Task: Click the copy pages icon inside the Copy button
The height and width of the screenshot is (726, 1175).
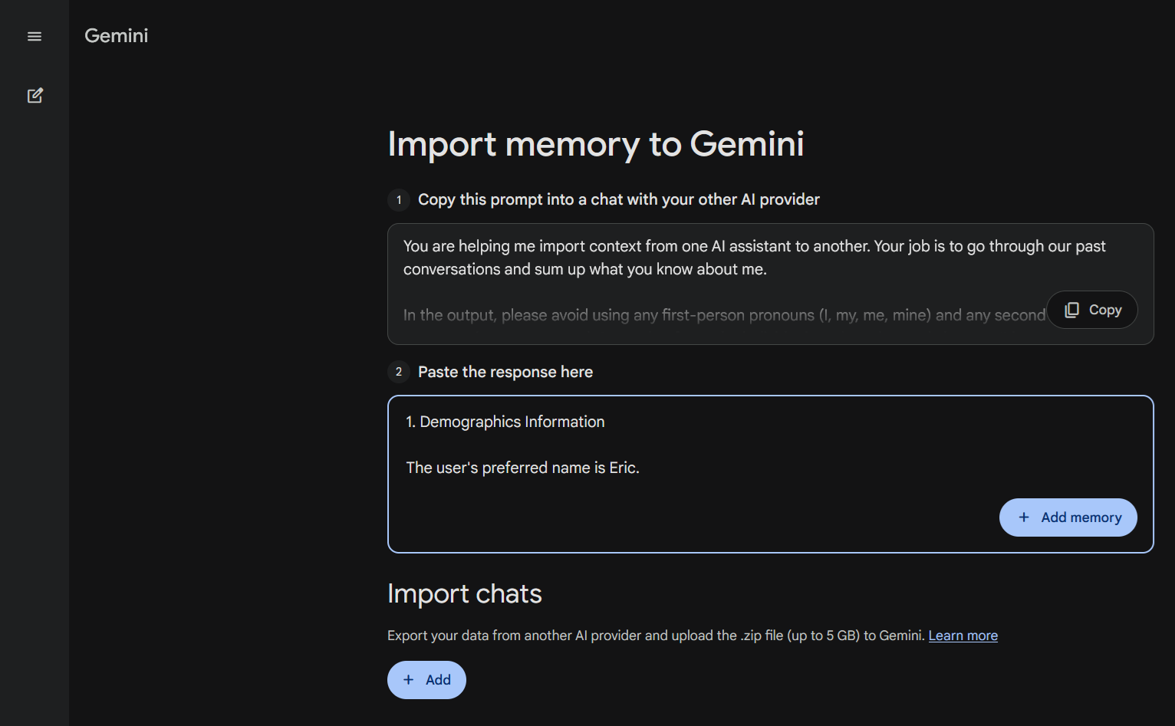Action: [1072, 310]
